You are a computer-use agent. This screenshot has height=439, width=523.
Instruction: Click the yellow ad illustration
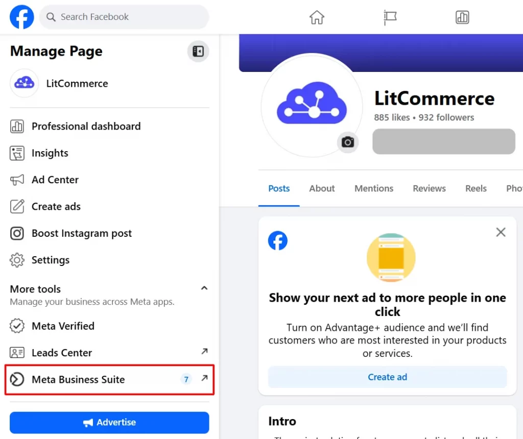click(391, 258)
